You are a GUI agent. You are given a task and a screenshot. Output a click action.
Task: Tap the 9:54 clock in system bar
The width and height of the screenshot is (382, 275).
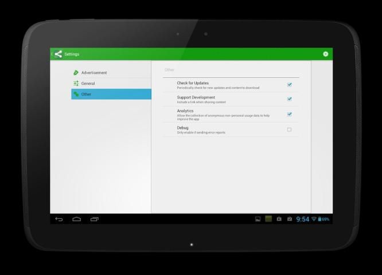tap(302, 219)
